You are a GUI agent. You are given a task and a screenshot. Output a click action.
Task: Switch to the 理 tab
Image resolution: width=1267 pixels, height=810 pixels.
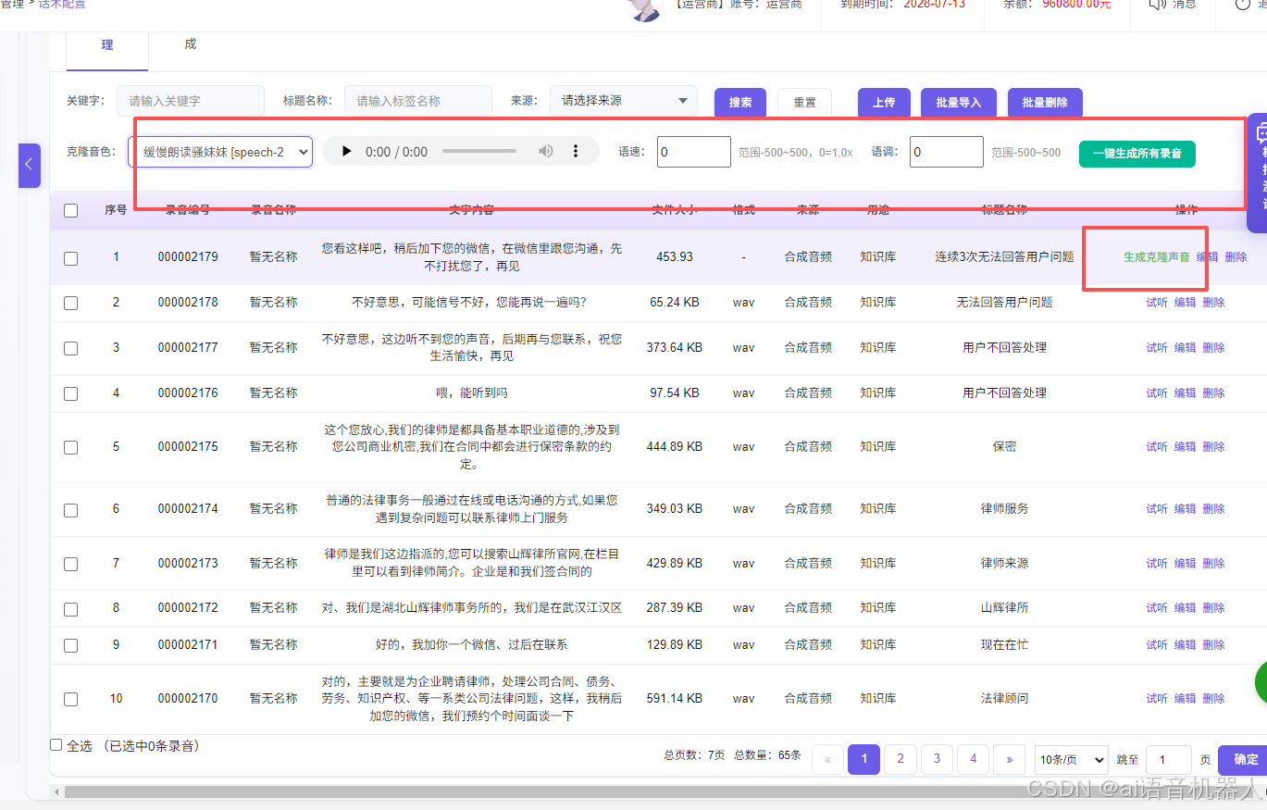tap(107, 45)
